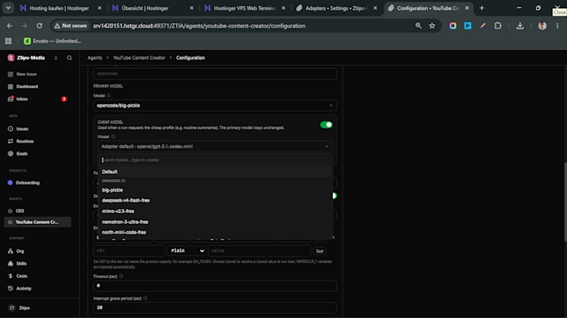567x318 pixels.
Task: Close the Adapters Settings tab
Action: tap(375, 8)
